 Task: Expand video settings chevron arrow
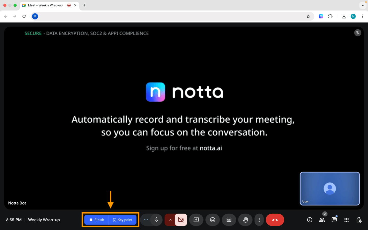[170, 220]
